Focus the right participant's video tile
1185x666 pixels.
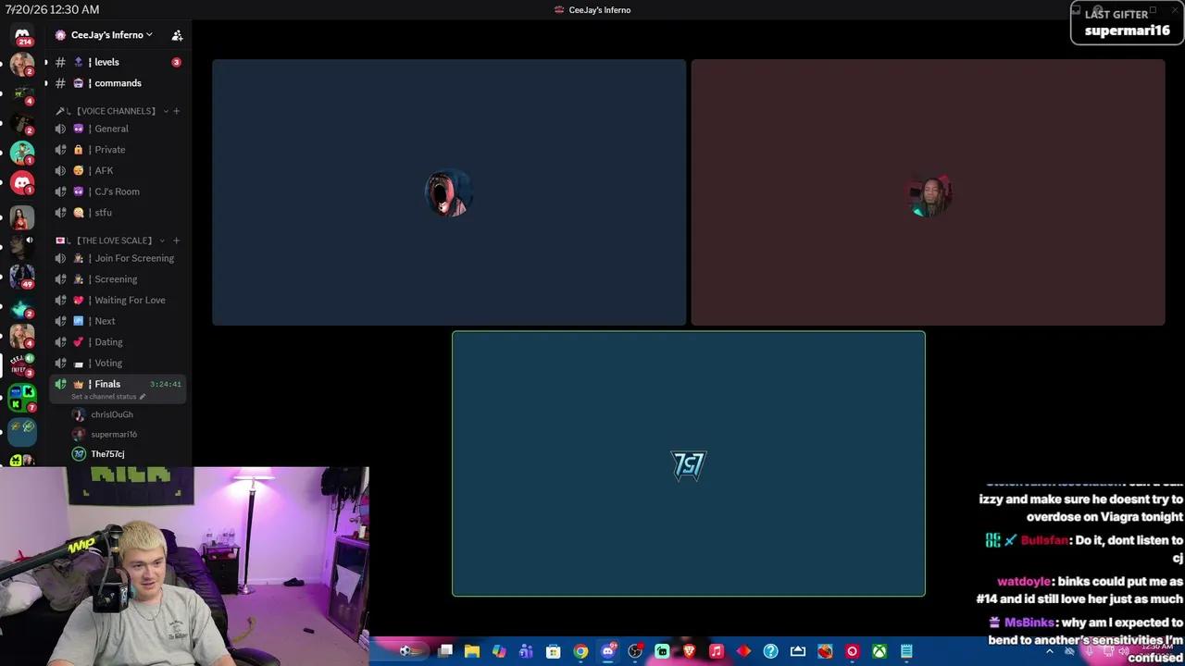click(928, 192)
